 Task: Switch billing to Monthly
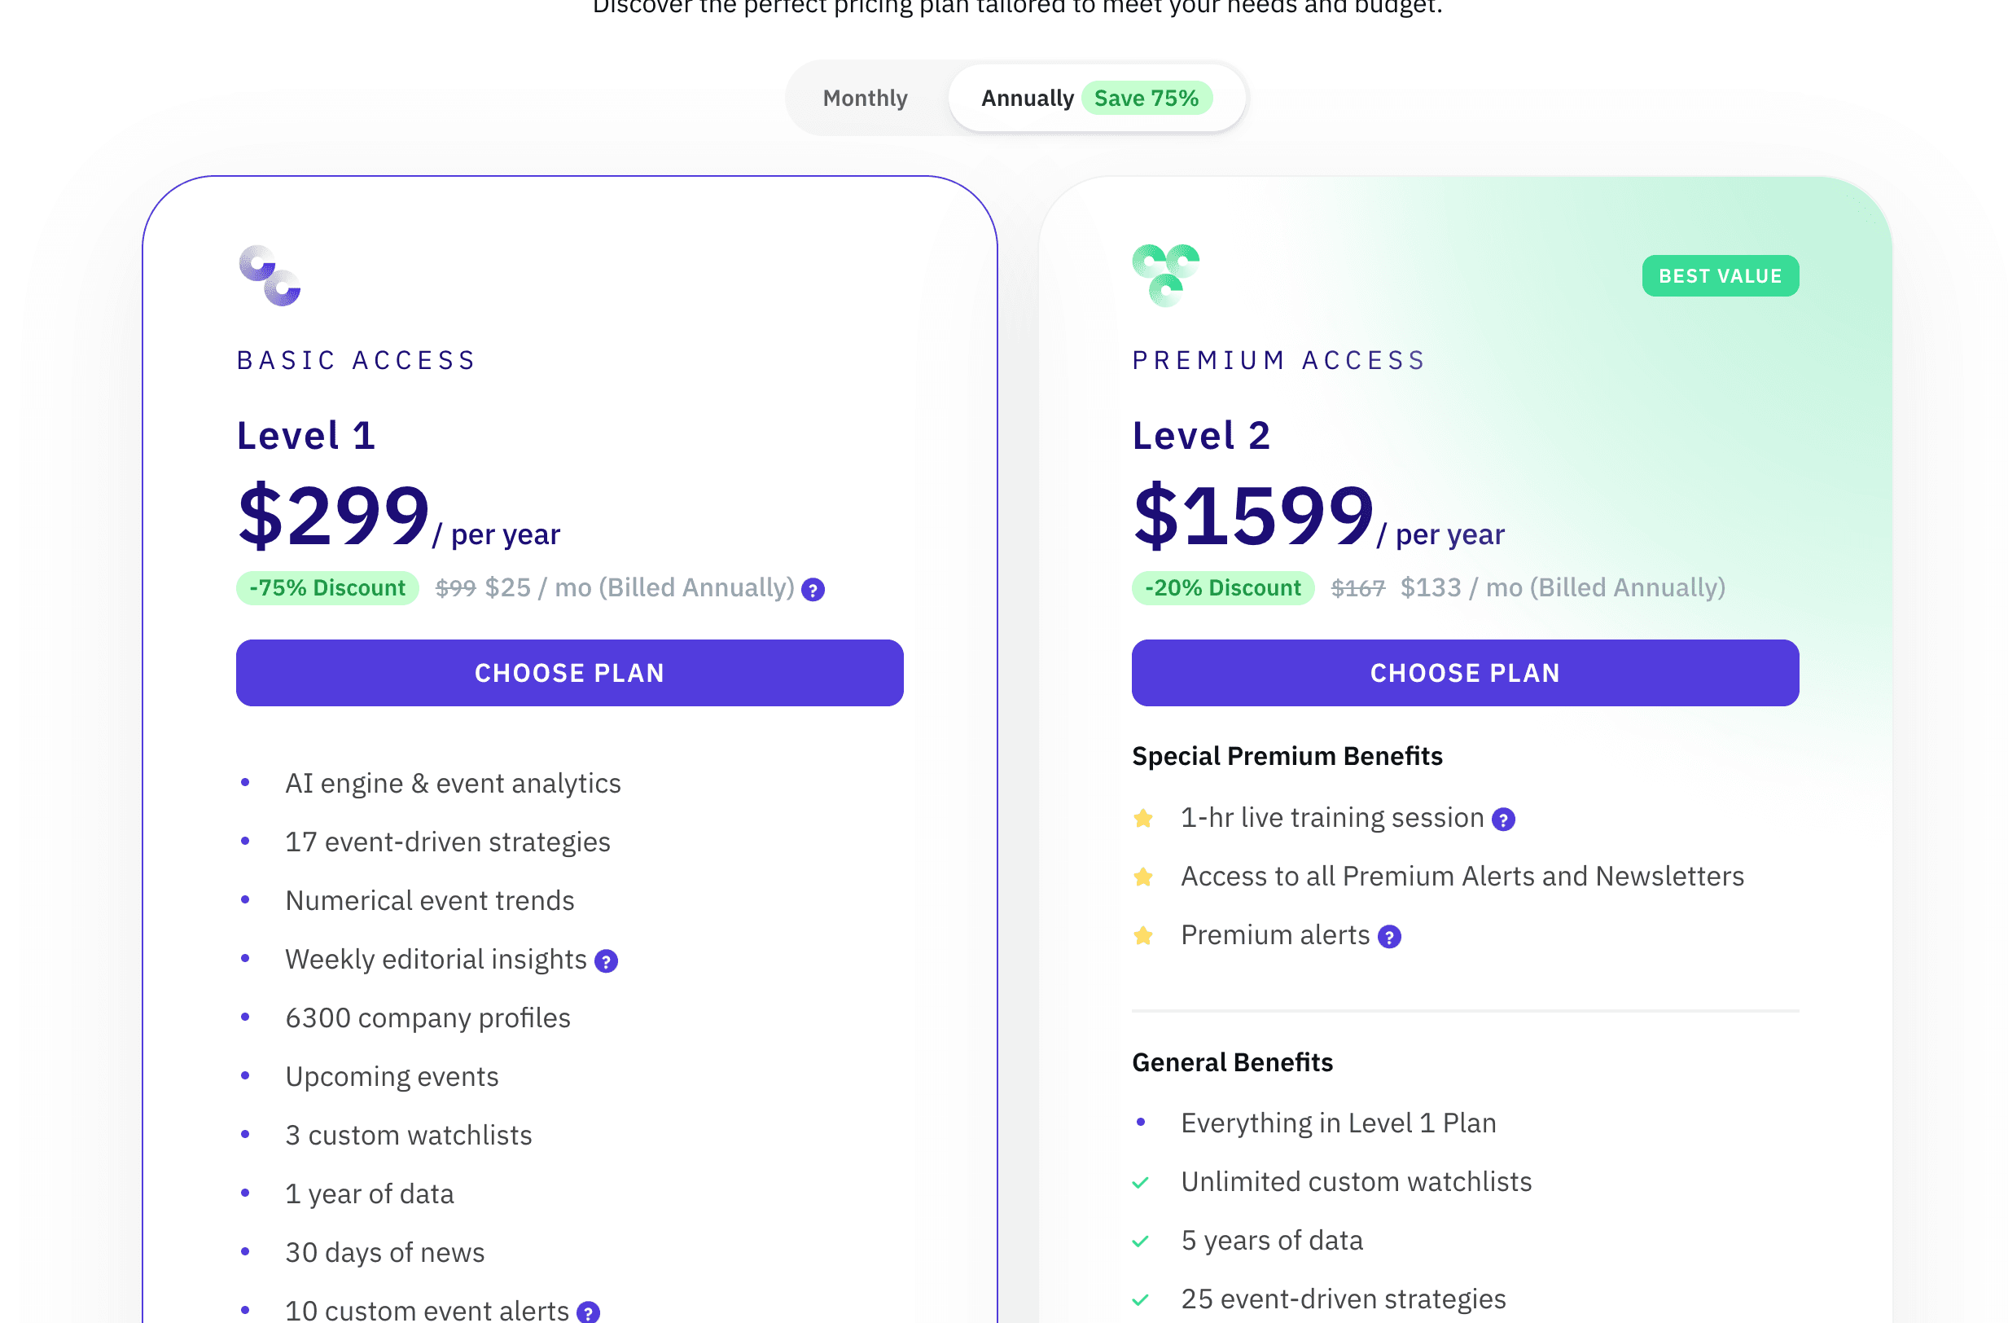tap(865, 98)
